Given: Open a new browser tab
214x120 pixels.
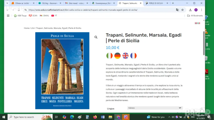Looking at the screenshot, I should point(173,3).
